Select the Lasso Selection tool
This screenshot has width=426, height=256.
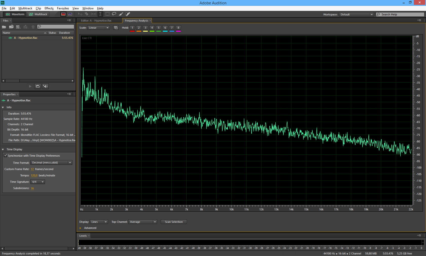[114, 14]
